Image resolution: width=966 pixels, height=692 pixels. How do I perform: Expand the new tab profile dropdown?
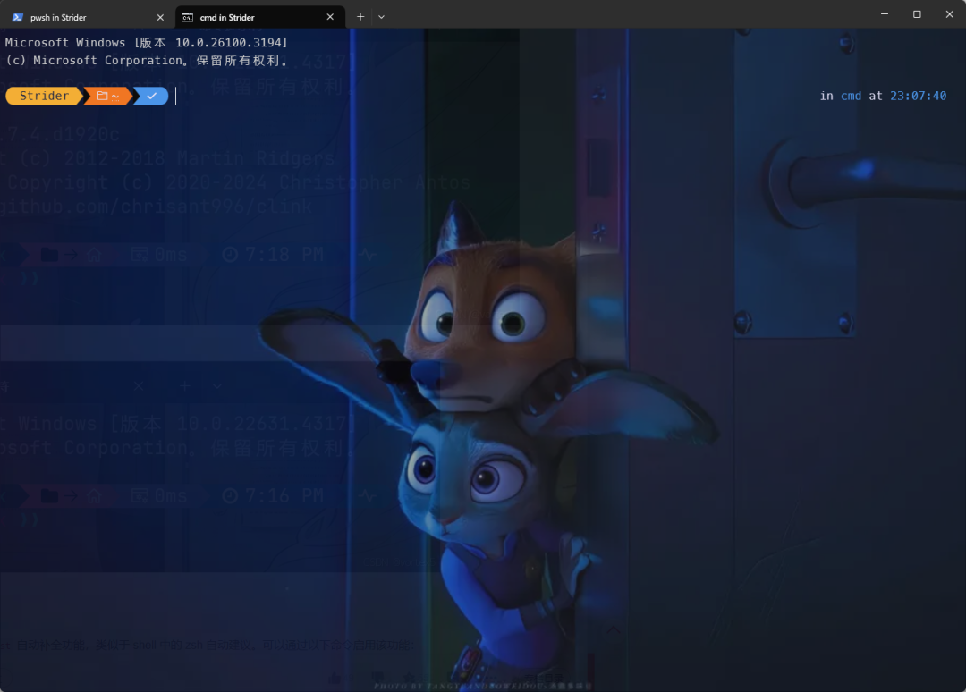381,17
